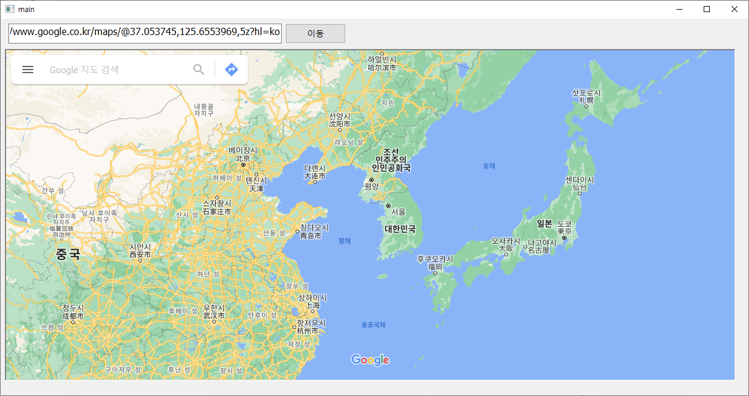Click the 동해 sea label
The width and height of the screenshot is (749, 396).
[489, 166]
